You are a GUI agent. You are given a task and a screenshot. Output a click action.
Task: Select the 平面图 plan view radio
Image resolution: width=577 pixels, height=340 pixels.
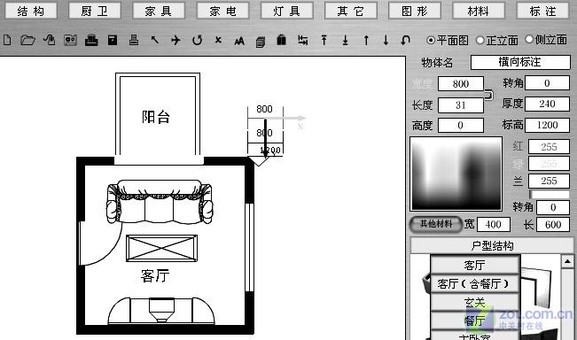click(431, 40)
